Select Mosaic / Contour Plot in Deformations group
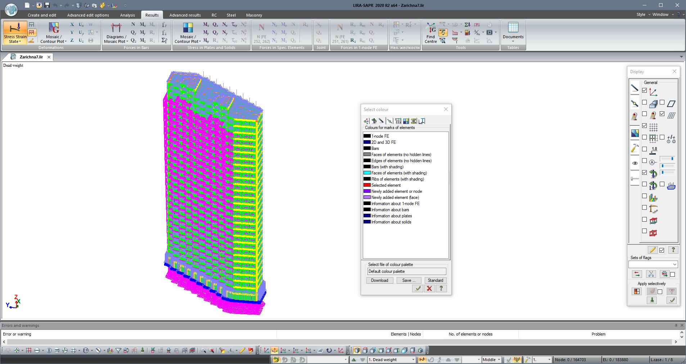This screenshot has width=686, height=364. pos(53,32)
